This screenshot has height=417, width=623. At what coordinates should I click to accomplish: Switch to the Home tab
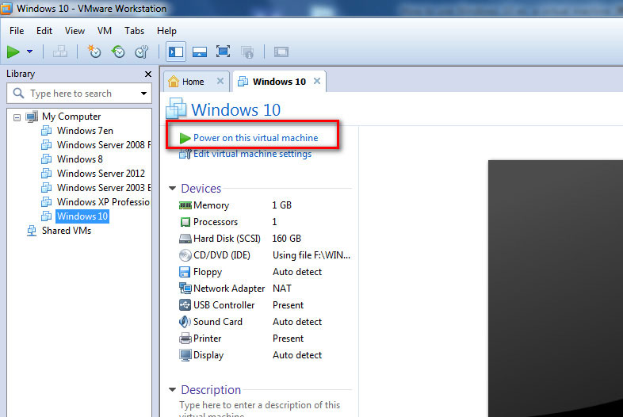point(193,82)
